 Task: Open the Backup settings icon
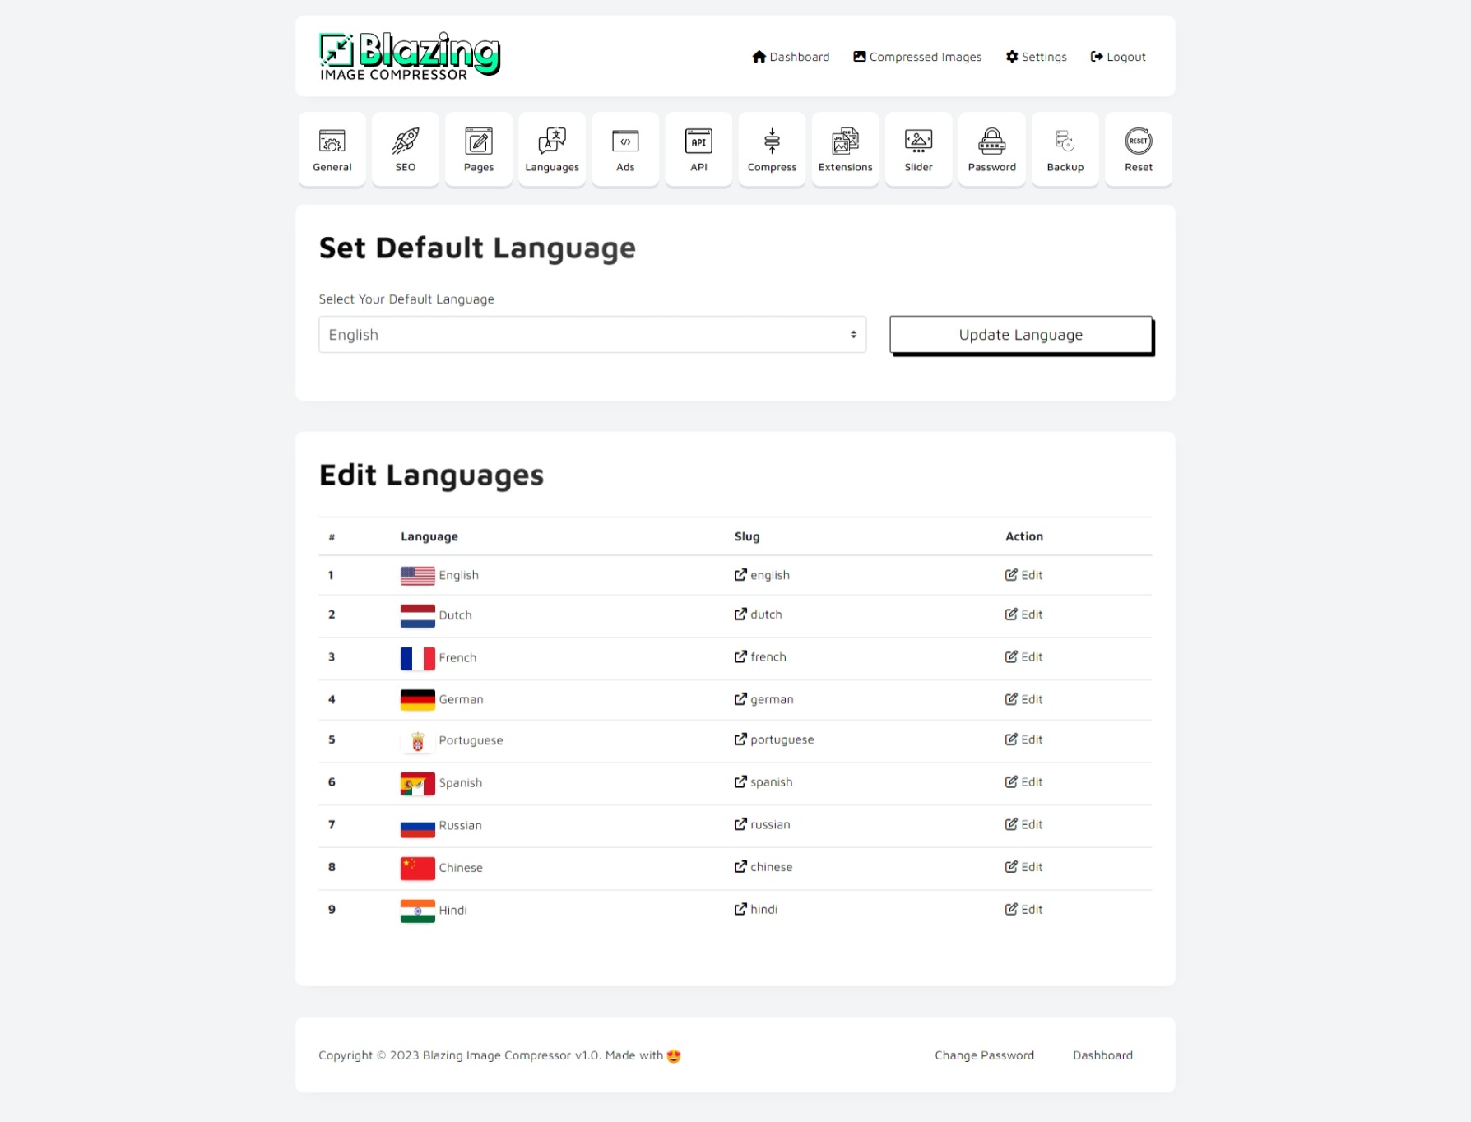pyautogui.click(x=1065, y=150)
